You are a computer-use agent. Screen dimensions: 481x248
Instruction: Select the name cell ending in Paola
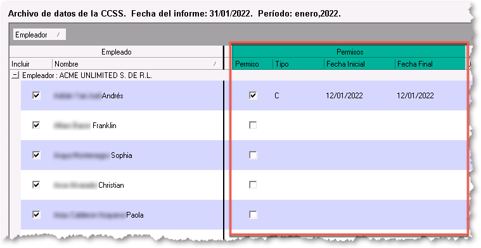pyautogui.click(x=138, y=214)
